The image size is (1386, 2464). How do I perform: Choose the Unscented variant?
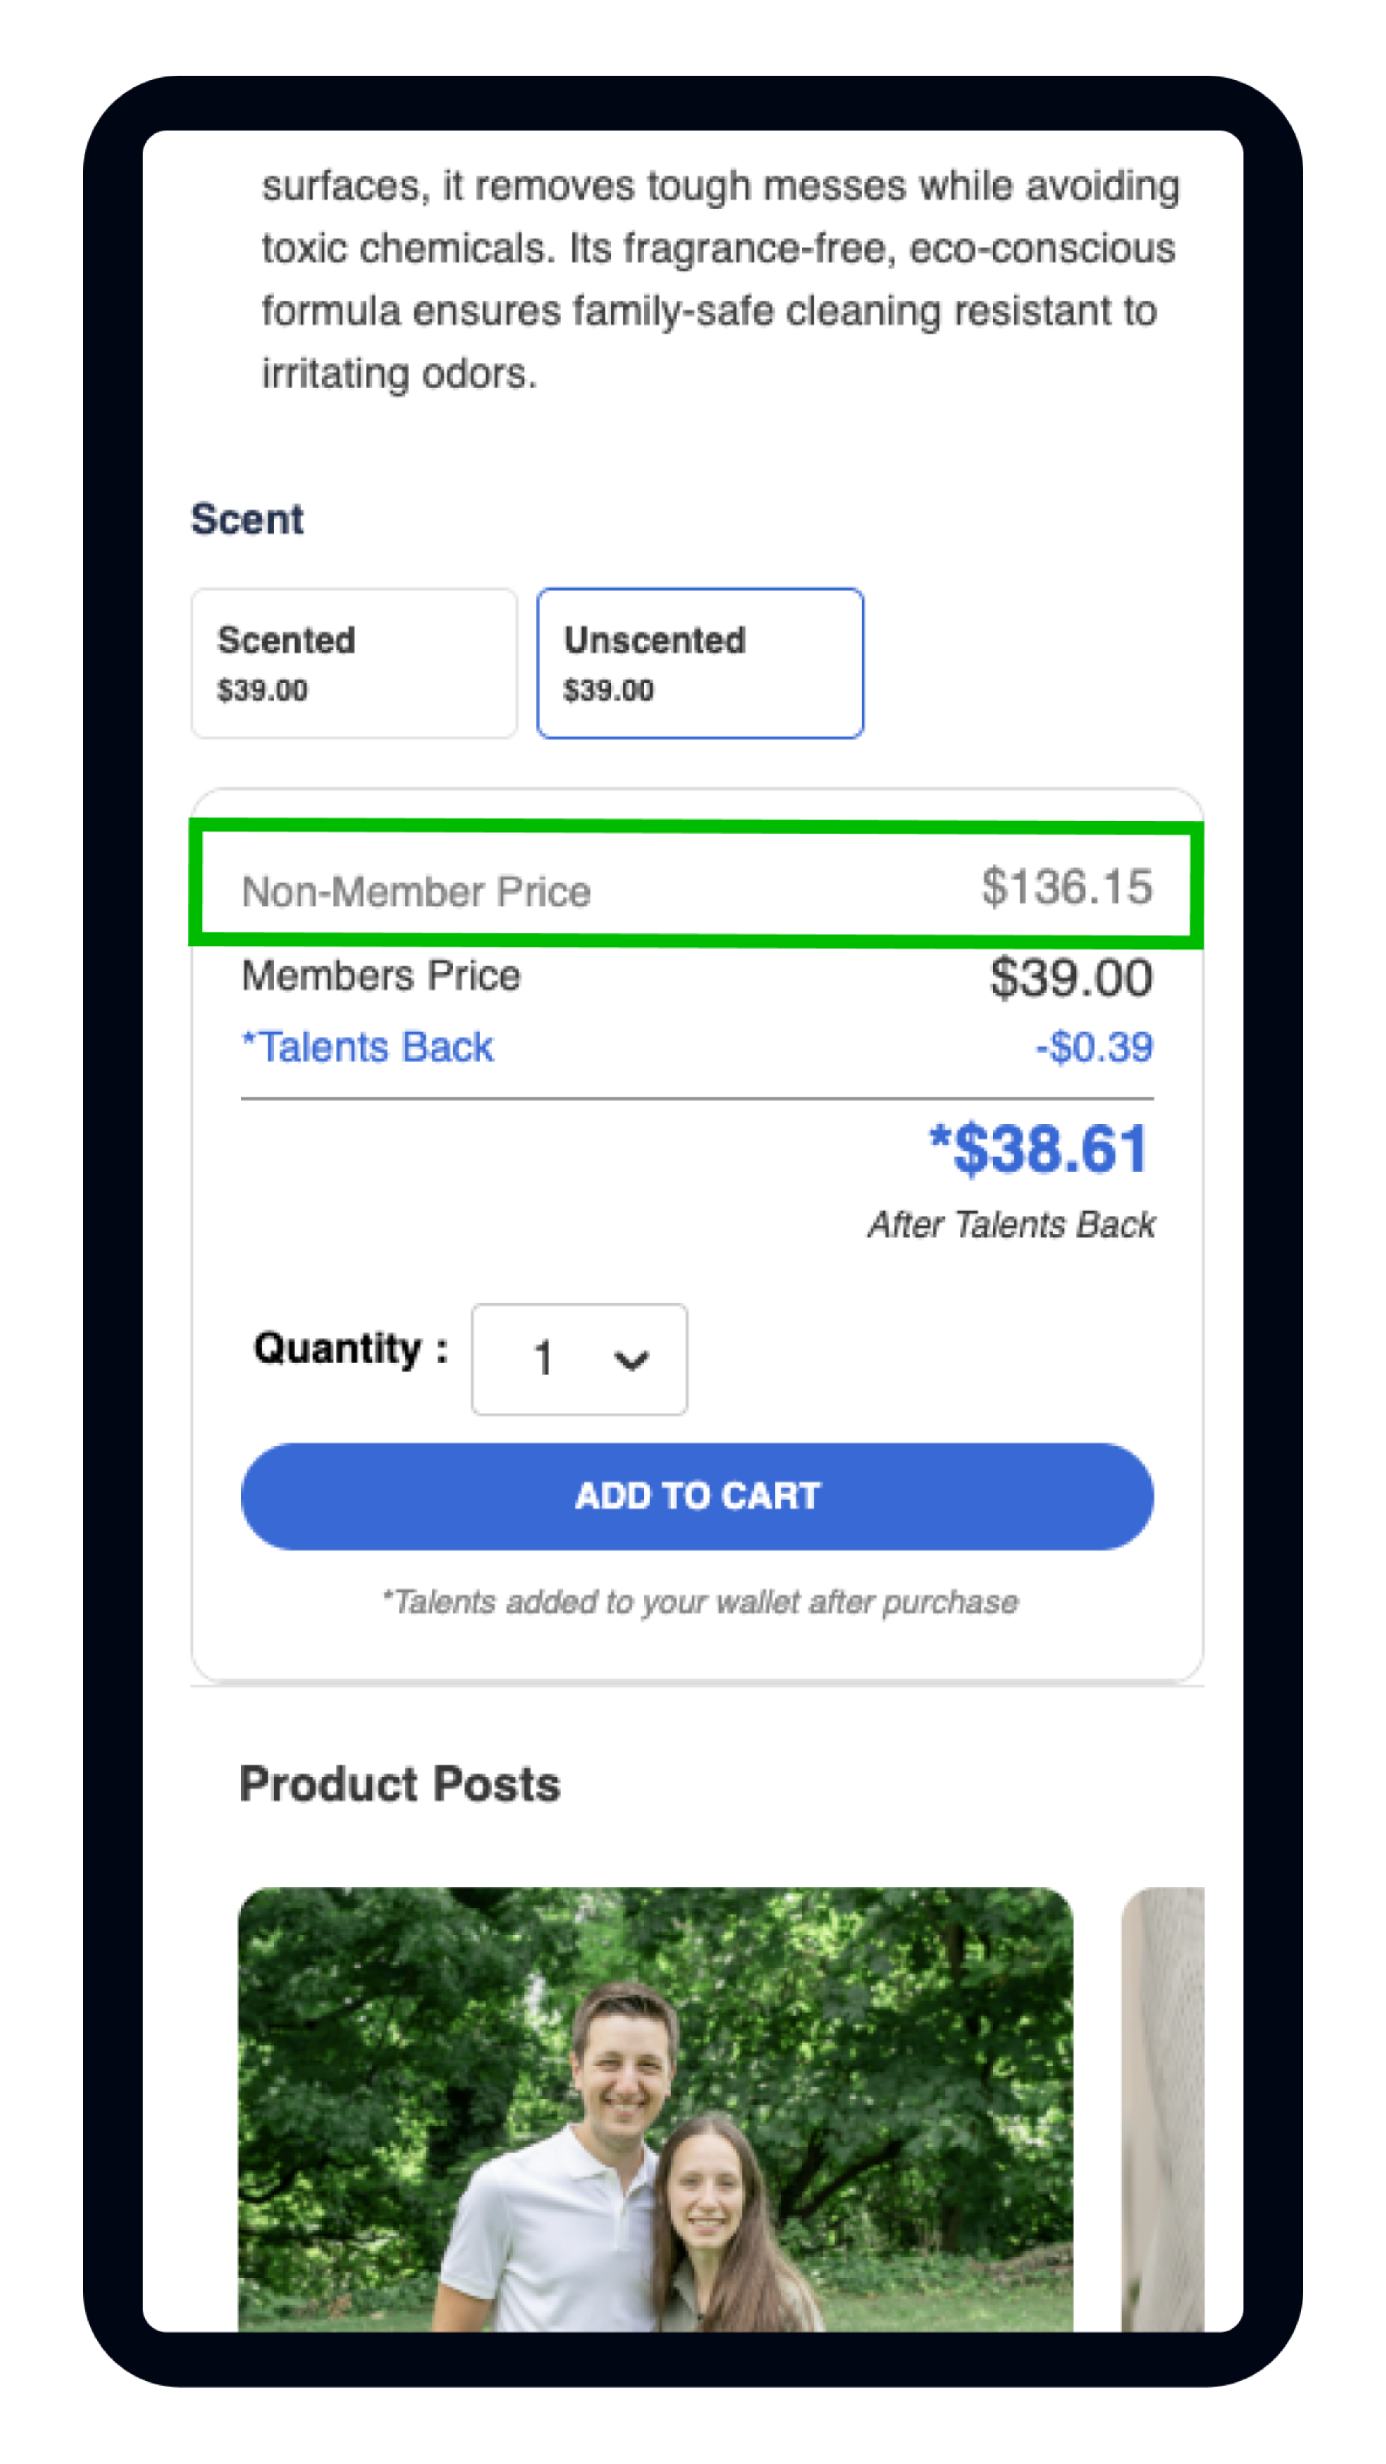click(x=699, y=663)
